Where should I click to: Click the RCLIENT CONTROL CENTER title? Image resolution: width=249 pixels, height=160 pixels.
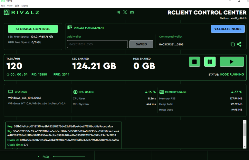click(x=207, y=13)
